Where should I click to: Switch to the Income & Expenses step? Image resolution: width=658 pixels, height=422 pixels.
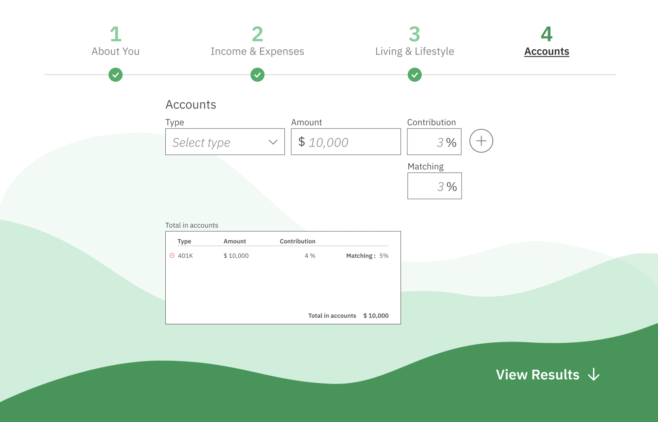pos(257,51)
